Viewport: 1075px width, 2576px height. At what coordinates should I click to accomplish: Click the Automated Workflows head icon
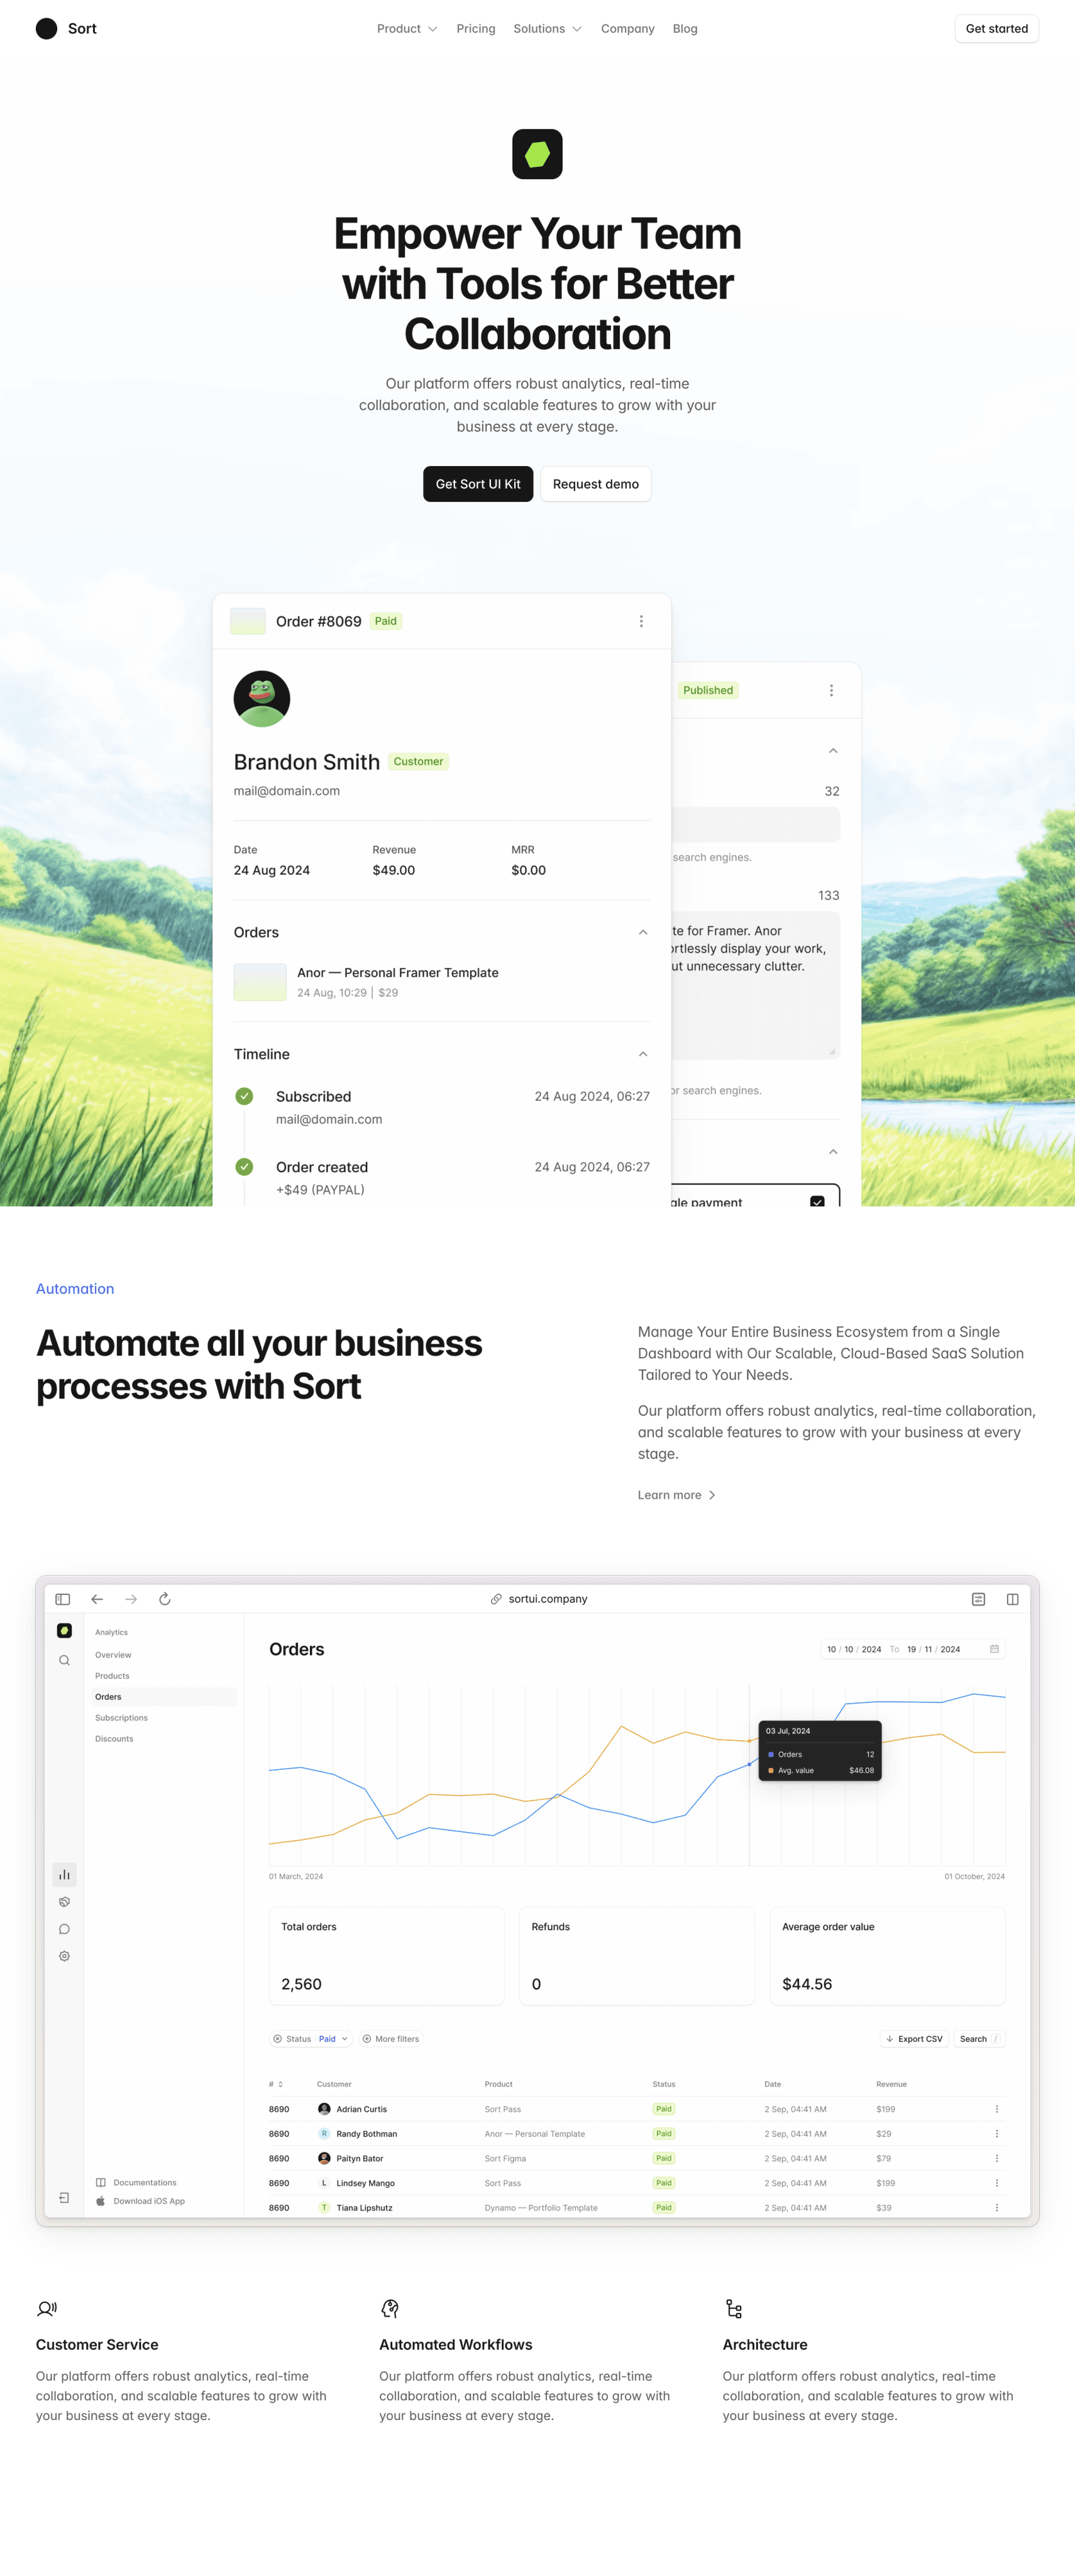[390, 2309]
